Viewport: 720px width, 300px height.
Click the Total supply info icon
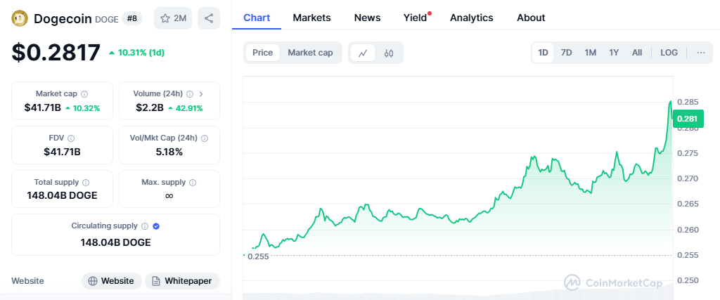86,182
